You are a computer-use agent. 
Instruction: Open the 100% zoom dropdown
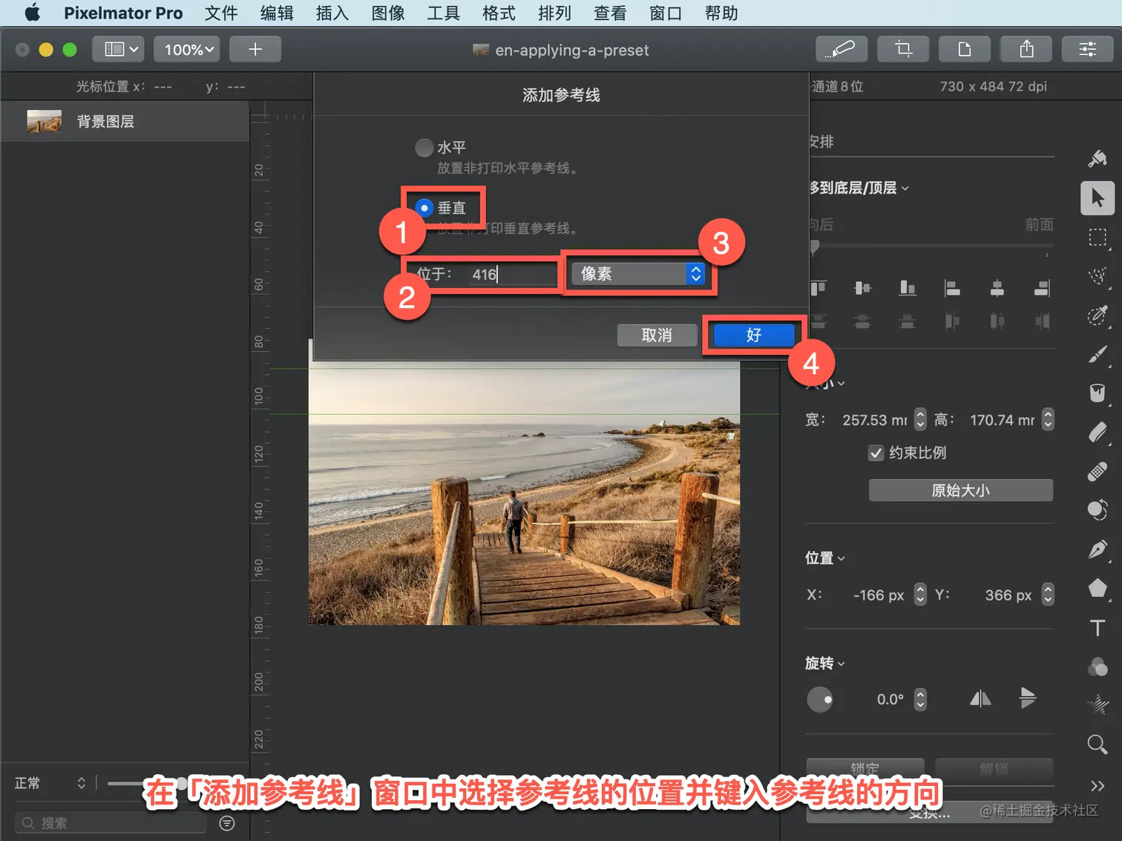(188, 49)
